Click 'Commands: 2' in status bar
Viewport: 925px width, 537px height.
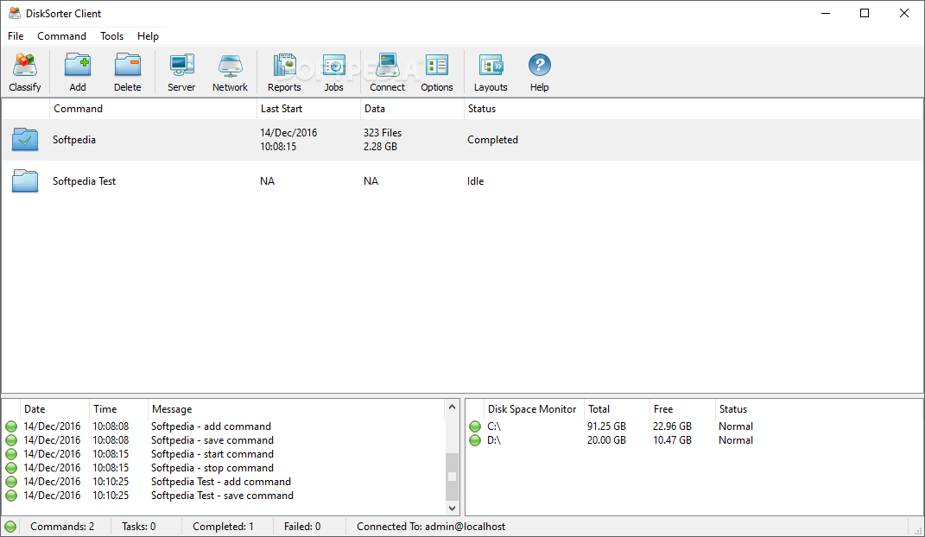tap(62, 527)
